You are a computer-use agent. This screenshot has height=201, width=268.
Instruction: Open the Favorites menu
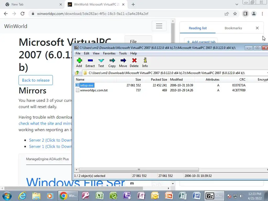click(109, 53)
